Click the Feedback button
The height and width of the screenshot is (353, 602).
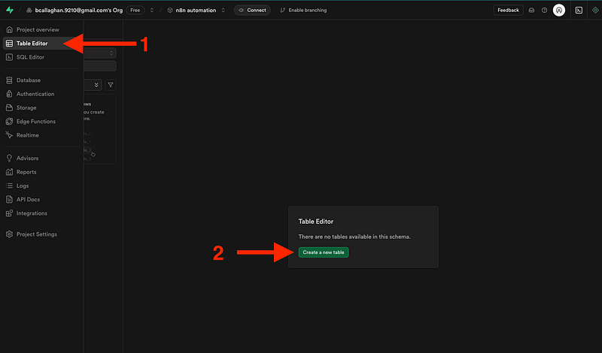[508, 11]
